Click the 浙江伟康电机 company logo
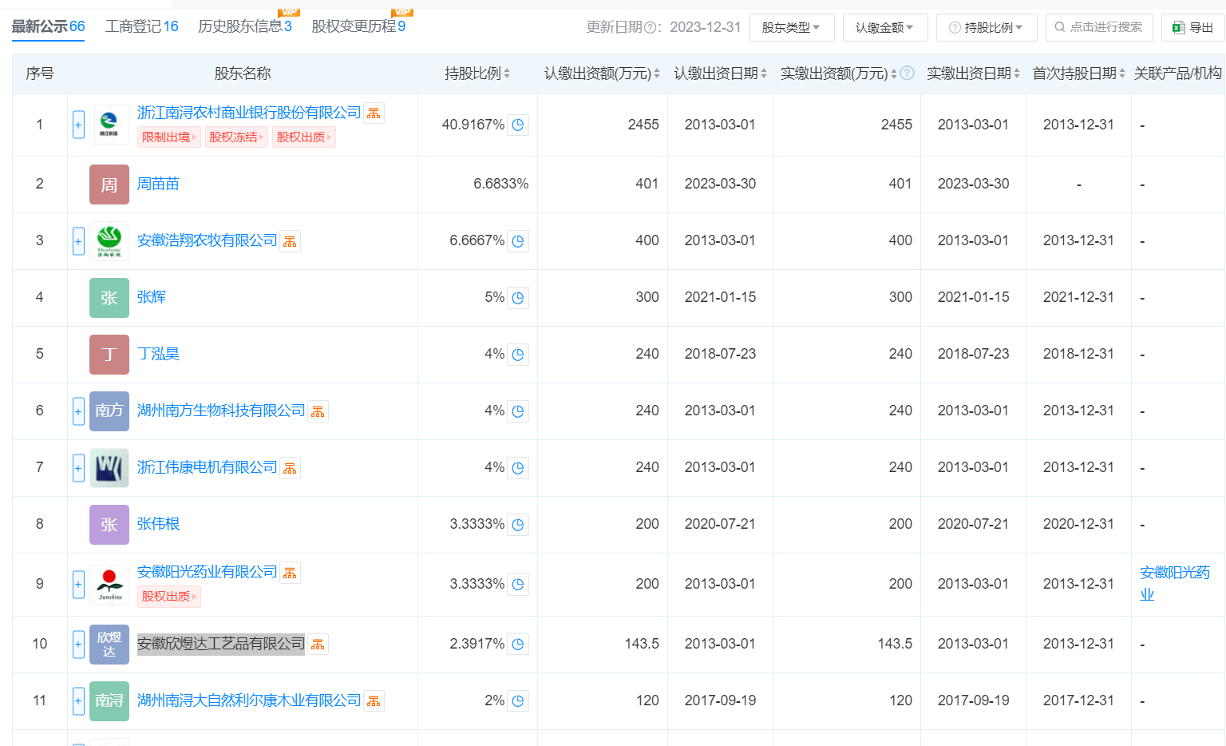Viewport: 1226px width, 746px height. point(109,468)
